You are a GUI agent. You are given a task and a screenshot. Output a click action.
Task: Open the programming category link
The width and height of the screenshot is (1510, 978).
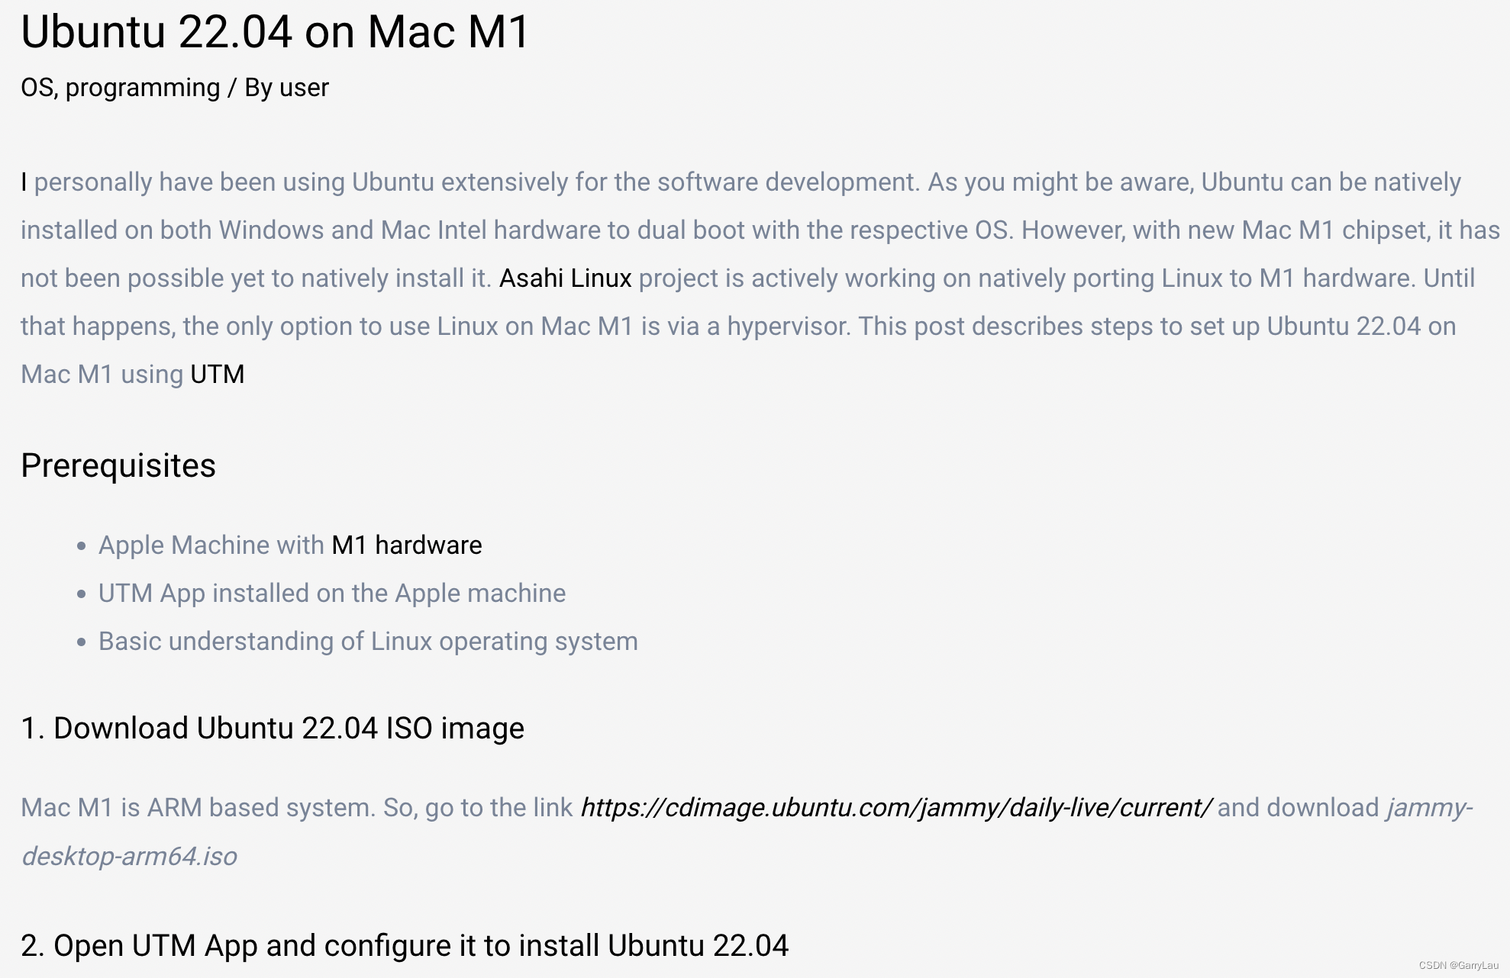[x=143, y=88]
